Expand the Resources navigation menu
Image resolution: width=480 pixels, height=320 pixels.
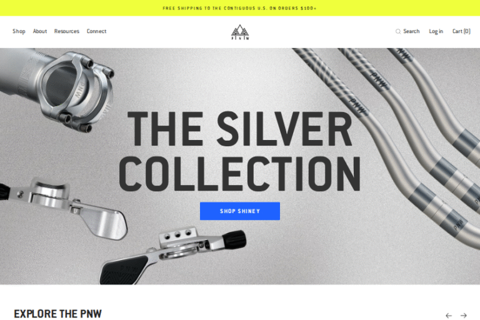[67, 31]
